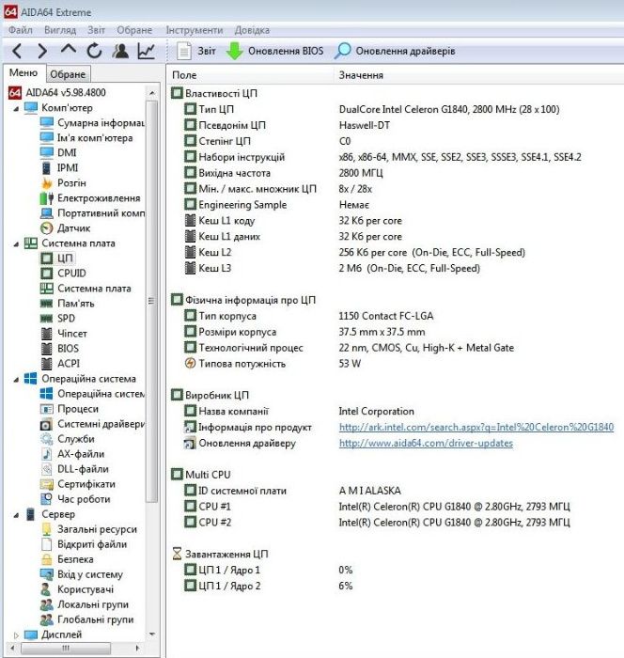Click Оновлення драйверів toolbar button

point(395,51)
